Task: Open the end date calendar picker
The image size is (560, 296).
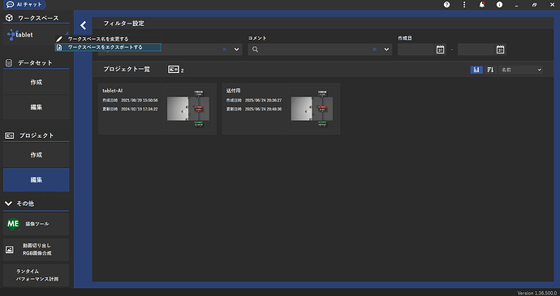Action: [x=500, y=49]
